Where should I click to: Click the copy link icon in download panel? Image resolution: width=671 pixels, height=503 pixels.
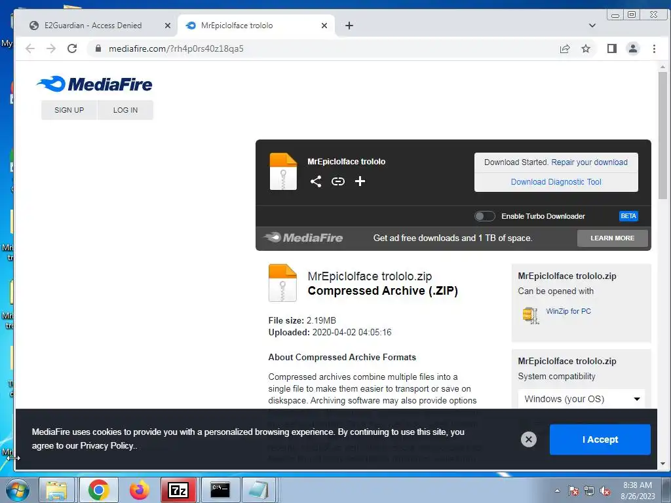pyautogui.click(x=338, y=181)
